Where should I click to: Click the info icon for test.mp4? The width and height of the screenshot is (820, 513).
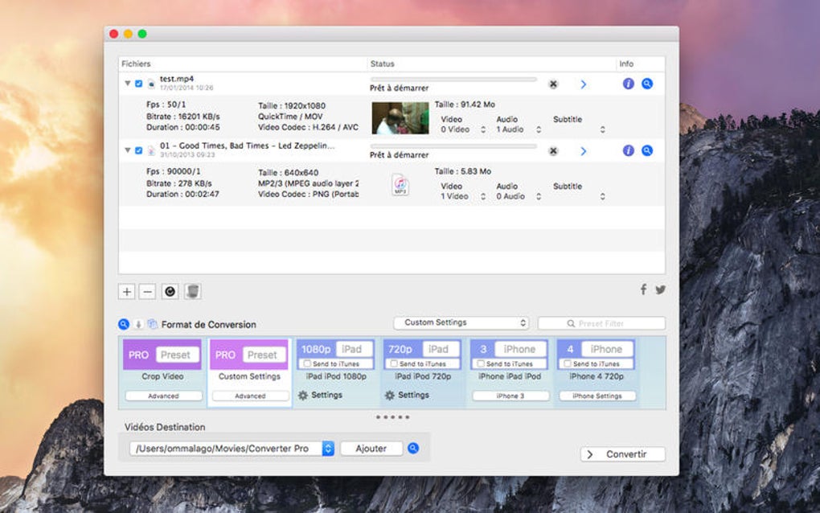(629, 84)
